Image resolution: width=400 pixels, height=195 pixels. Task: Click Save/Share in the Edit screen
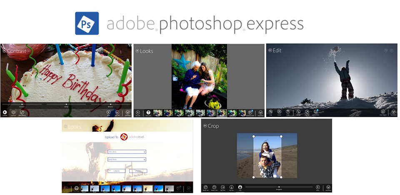pos(393,112)
